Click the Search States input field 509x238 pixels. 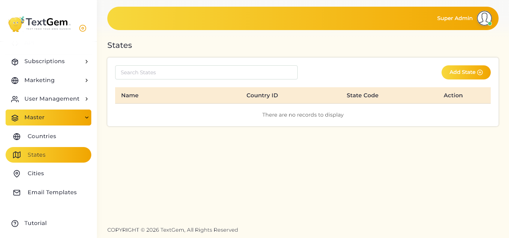(206, 72)
